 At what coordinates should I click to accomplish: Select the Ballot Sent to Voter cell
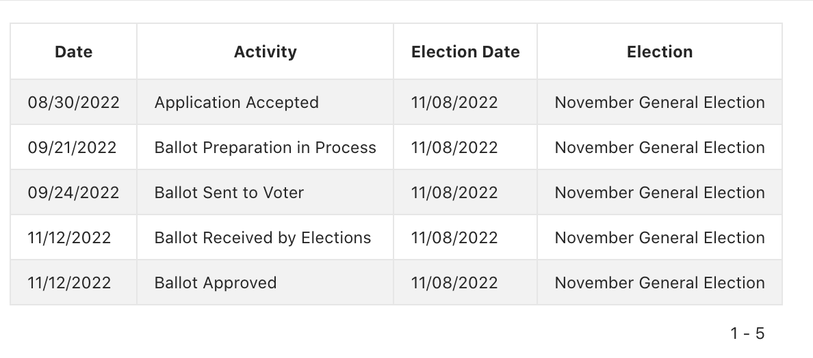click(229, 193)
